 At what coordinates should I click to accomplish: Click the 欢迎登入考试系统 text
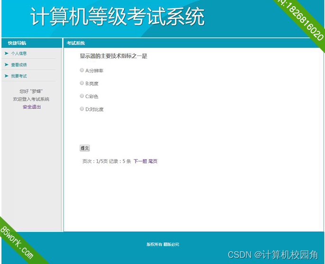point(31,99)
